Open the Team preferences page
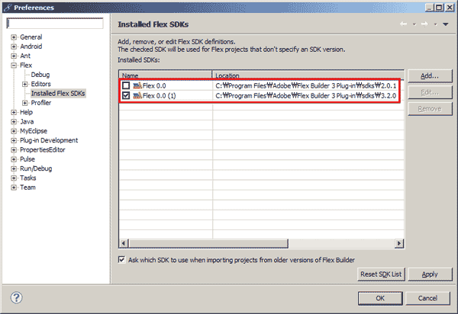 click(27, 187)
